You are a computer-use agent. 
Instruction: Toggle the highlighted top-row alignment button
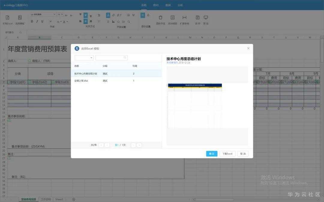pyautogui.click(x=85, y=15)
